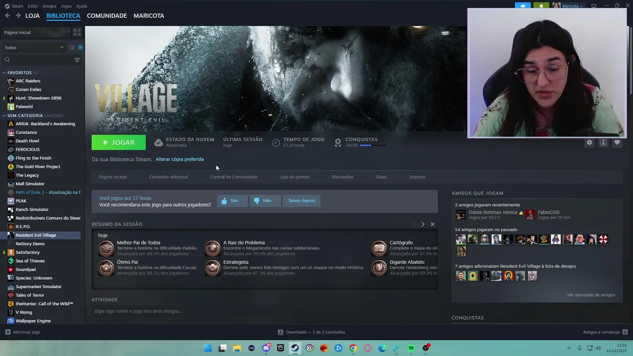The height and width of the screenshot is (356, 633).
Task: Go forward with the right arrow
Action: pyautogui.click(x=18, y=16)
